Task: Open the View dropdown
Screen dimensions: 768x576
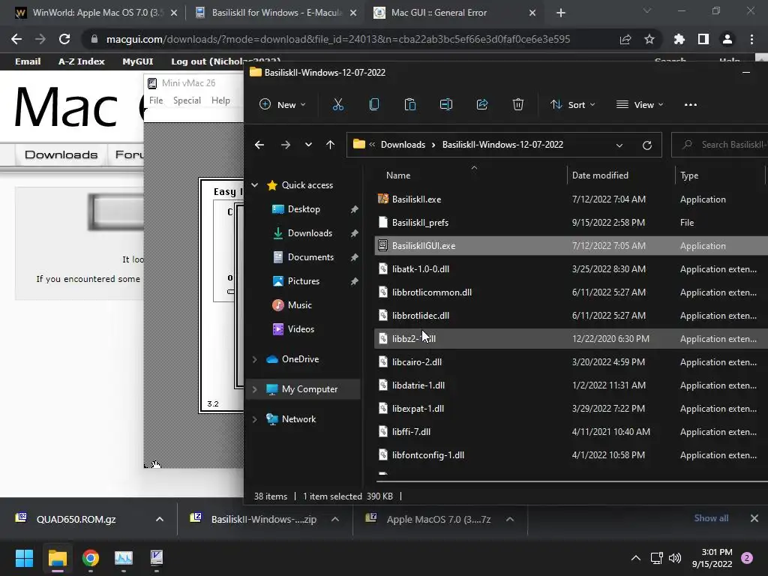Action: click(x=640, y=104)
